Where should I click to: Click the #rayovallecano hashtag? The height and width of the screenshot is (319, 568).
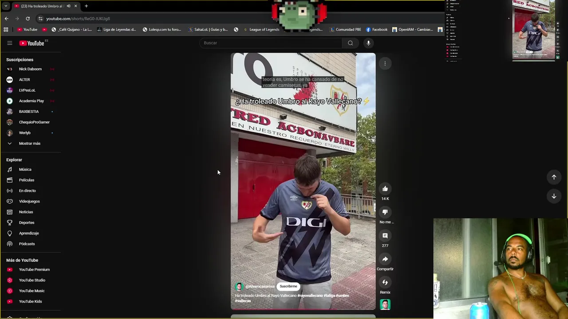[310, 296]
